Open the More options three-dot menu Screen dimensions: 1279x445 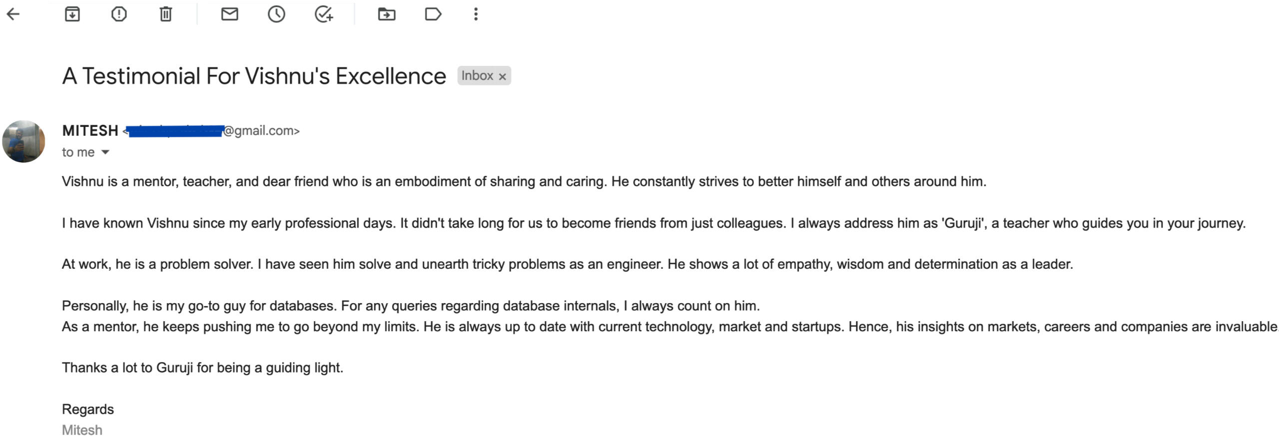point(476,14)
